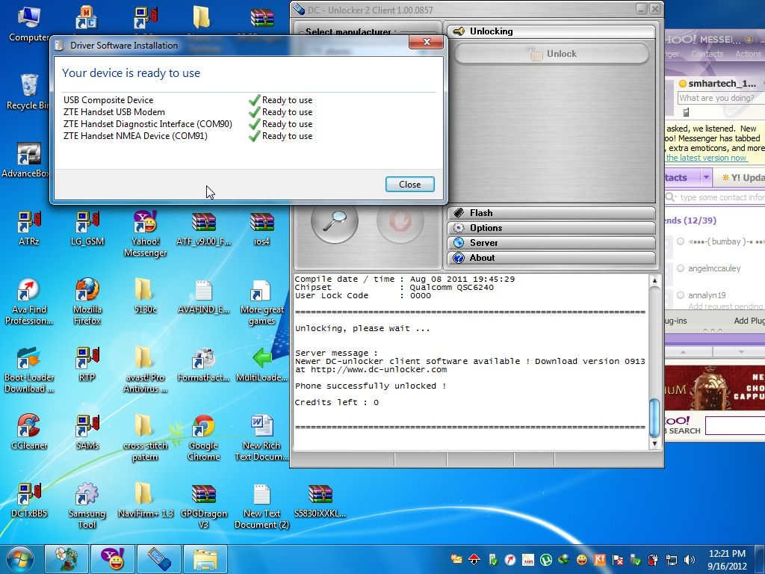Click the DC-Unlocker USB taskbar button
Viewport: 765px width, 574px height.
click(159, 559)
